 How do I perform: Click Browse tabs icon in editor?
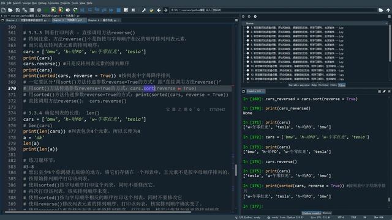pos(2,20)
